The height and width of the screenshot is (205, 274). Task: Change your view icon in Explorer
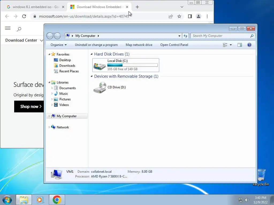click(225, 45)
